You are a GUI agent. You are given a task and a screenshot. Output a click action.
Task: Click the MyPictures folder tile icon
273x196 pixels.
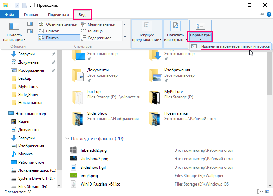tap(155, 97)
